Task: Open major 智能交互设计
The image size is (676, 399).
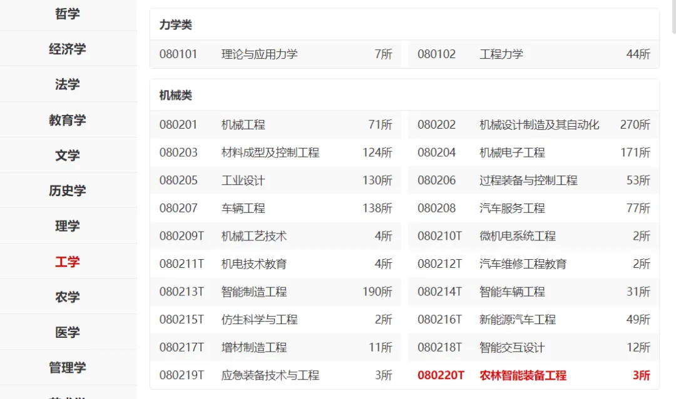Action: pos(512,347)
